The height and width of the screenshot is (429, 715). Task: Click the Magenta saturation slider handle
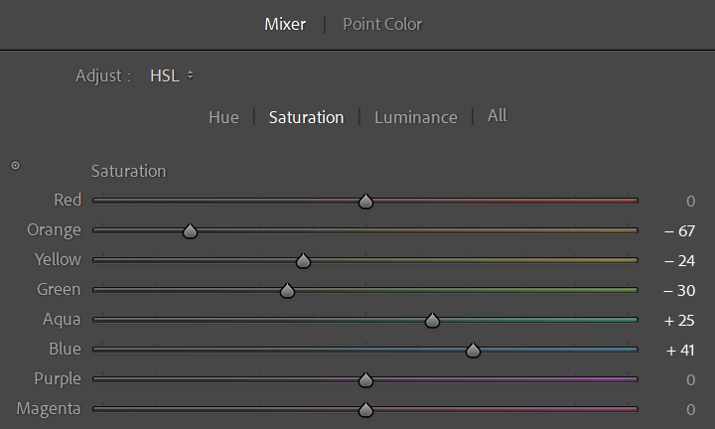pos(365,410)
